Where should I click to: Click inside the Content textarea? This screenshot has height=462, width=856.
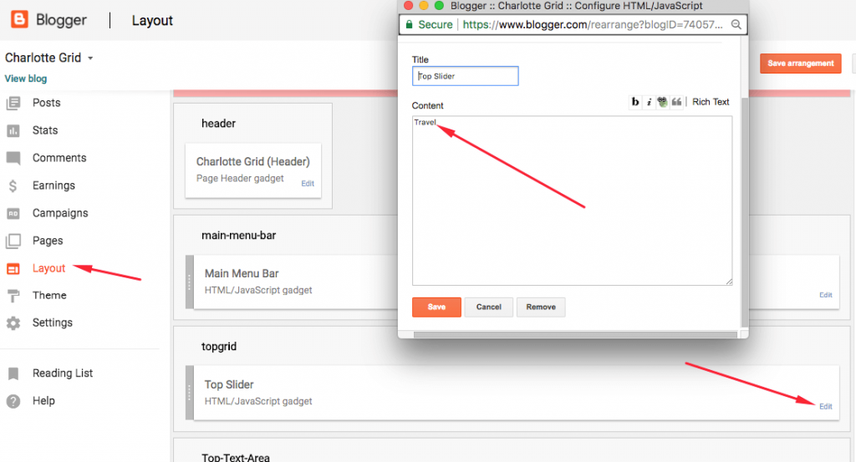[x=572, y=201]
